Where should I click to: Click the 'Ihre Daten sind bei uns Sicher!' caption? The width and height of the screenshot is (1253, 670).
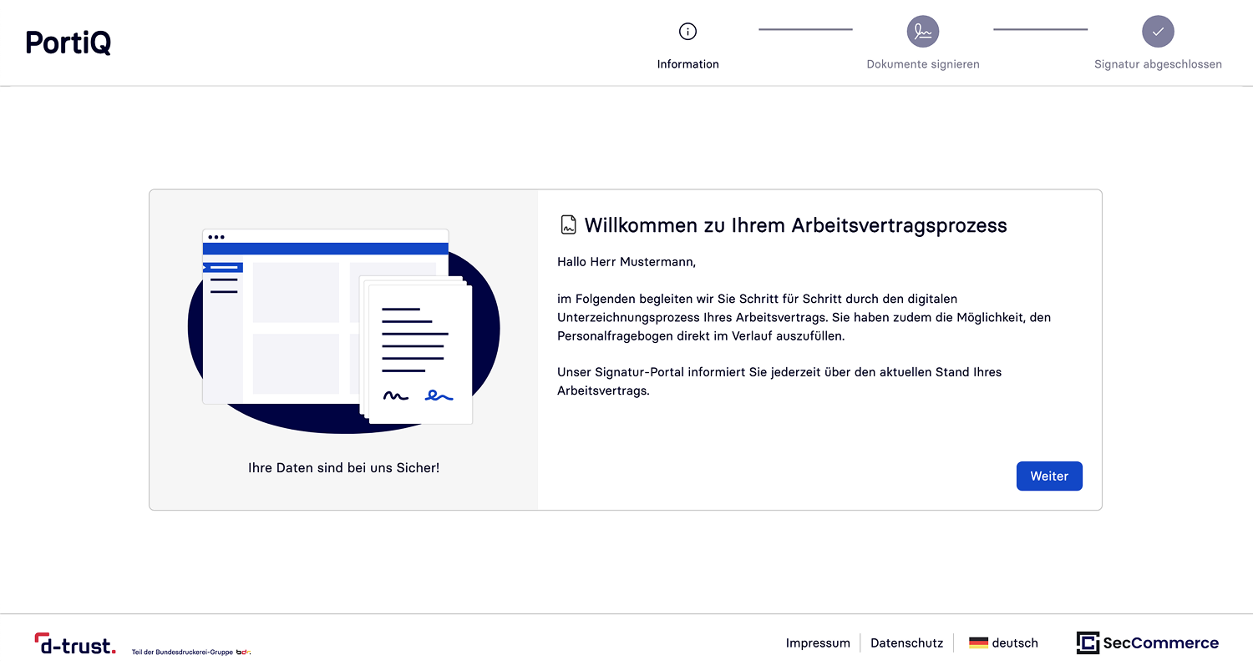(x=343, y=468)
